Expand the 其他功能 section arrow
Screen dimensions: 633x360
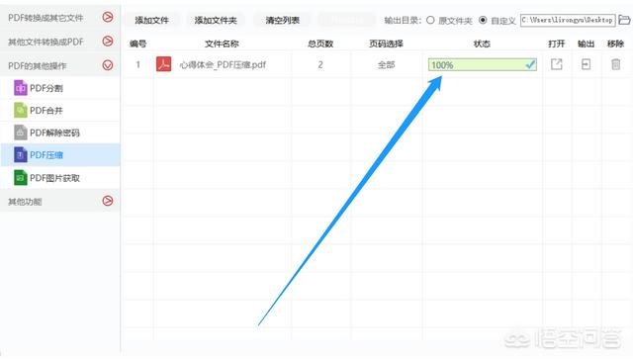[108, 201]
